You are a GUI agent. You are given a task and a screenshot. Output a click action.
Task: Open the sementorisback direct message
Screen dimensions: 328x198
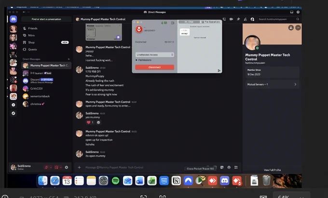46,96
